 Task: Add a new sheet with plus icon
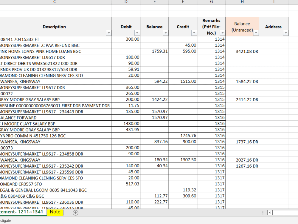75,213
